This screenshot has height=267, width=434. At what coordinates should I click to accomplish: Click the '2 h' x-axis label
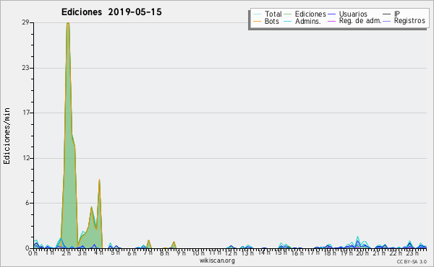[66, 253]
